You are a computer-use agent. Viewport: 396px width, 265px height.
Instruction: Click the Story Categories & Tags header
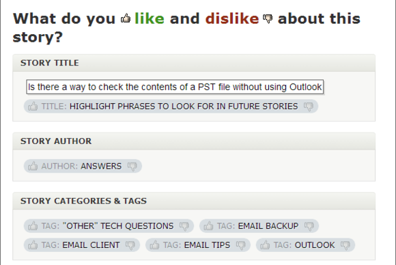[83, 201]
